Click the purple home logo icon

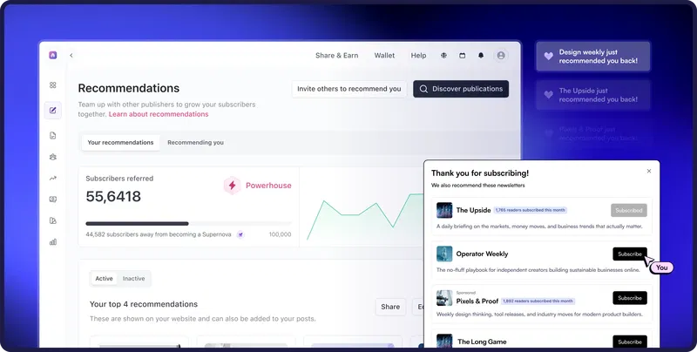pos(53,55)
